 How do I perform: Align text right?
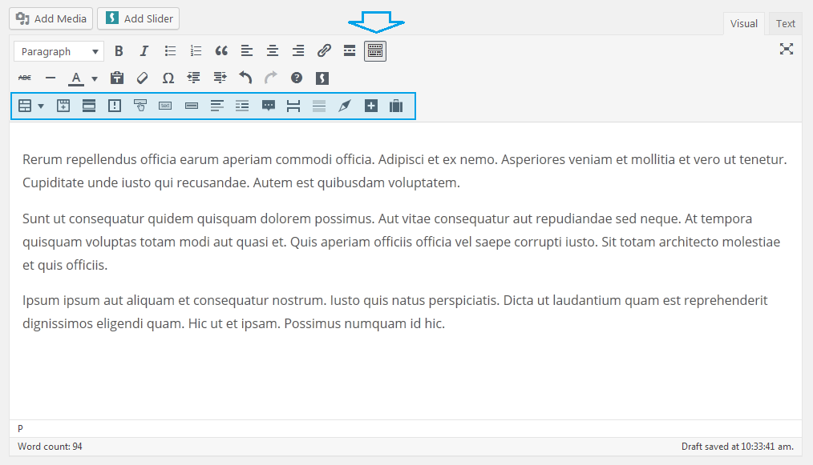coord(298,50)
